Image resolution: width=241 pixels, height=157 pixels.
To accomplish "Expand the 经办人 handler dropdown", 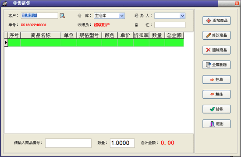I will click(182, 16).
